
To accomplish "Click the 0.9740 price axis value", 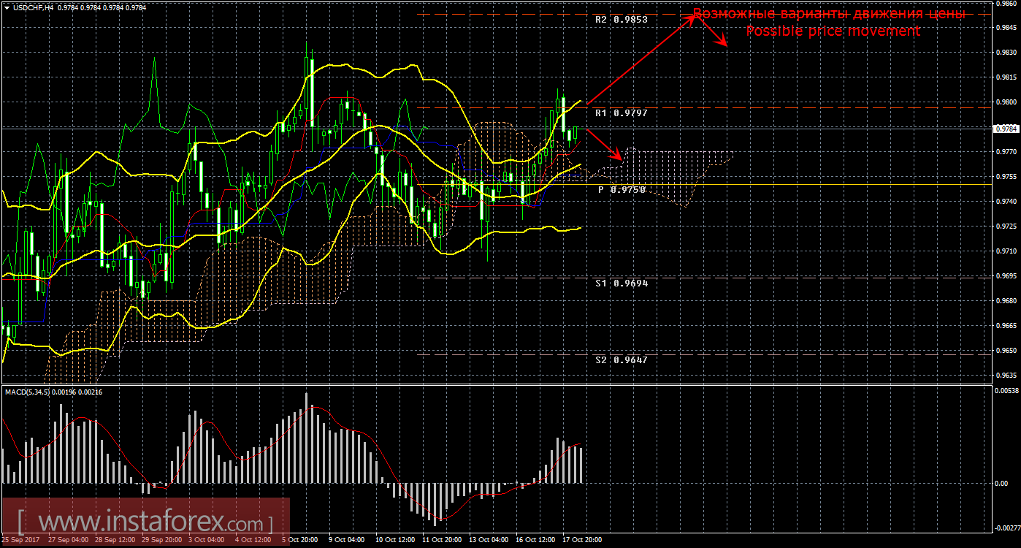I will coord(1006,202).
